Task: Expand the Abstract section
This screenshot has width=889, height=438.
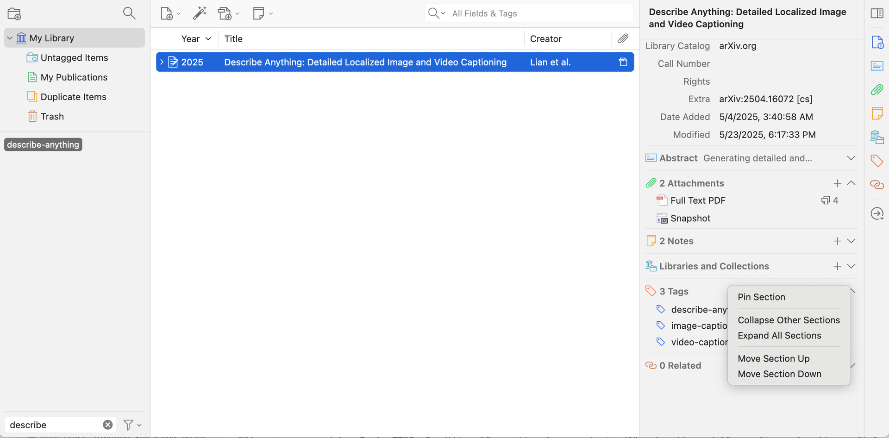Action: [x=851, y=158]
